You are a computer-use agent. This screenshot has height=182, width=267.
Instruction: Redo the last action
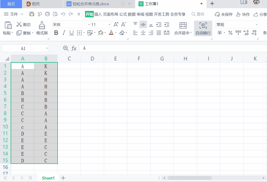71,14
